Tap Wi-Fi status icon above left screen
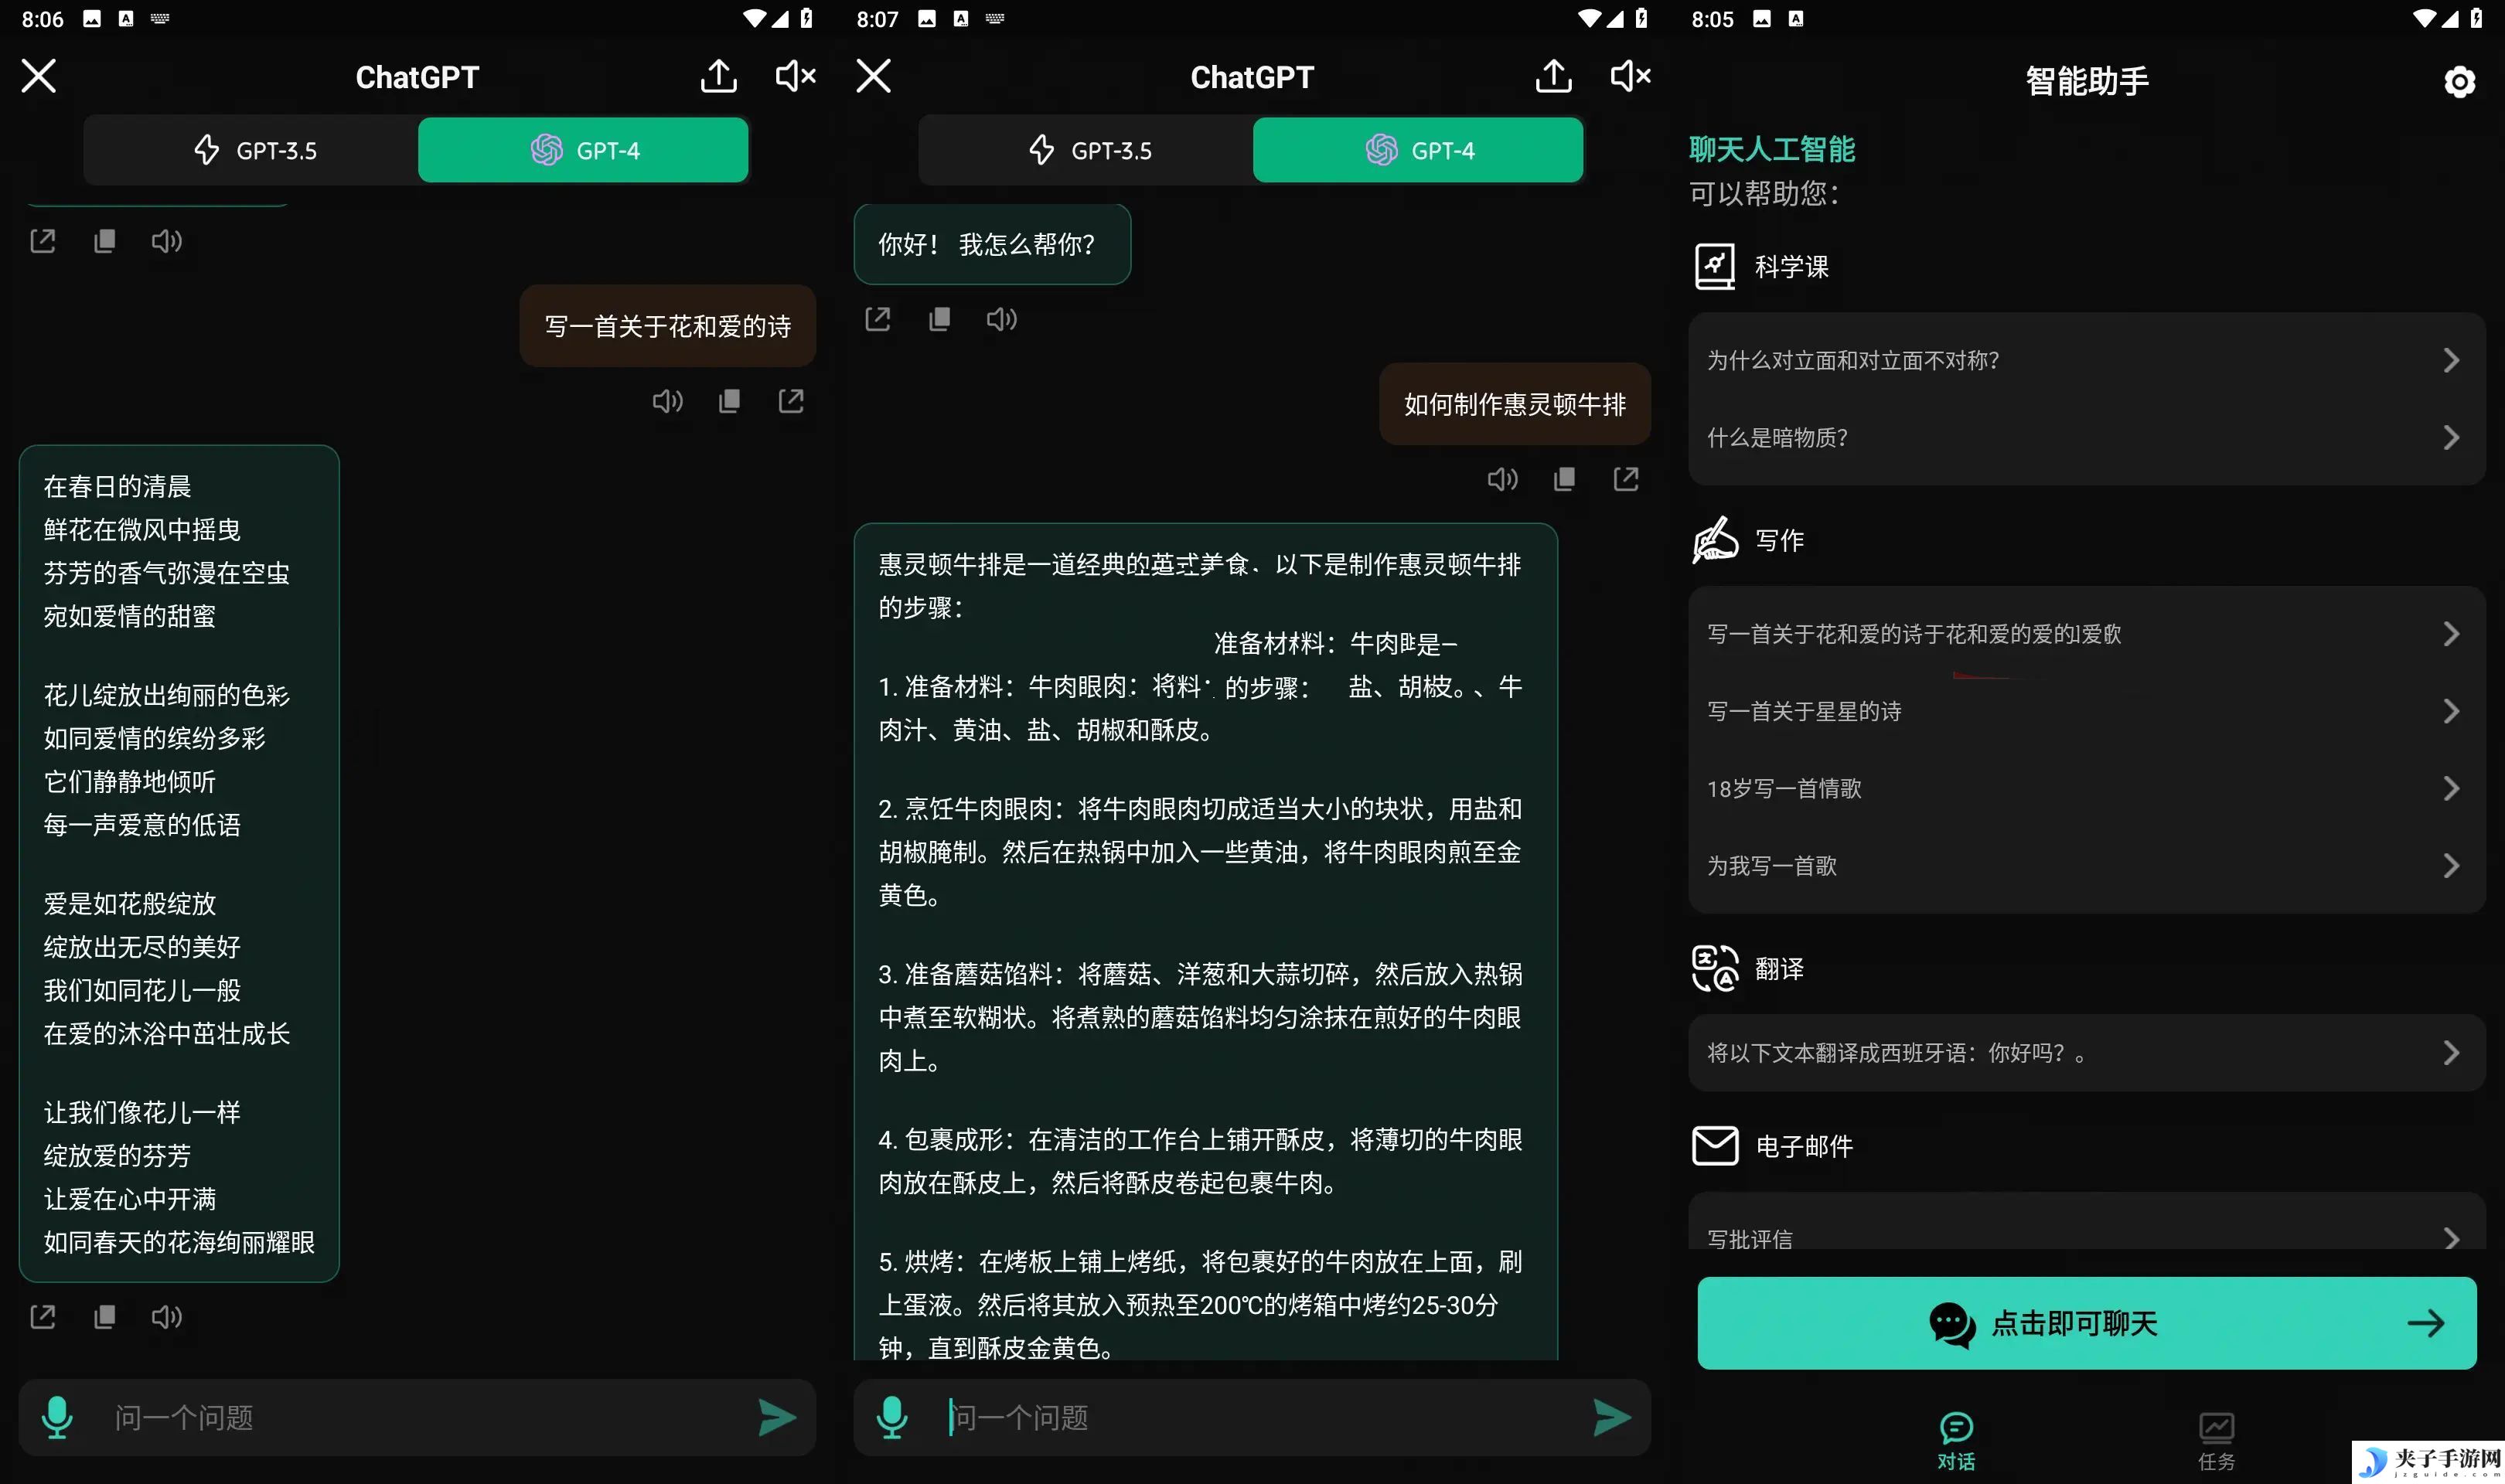The image size is (2505, 1484). point(755,18)
